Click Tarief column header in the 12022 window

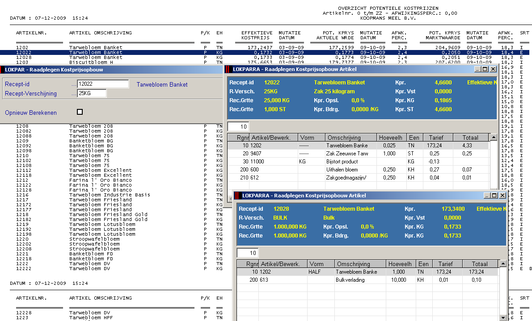click(439, 138)
